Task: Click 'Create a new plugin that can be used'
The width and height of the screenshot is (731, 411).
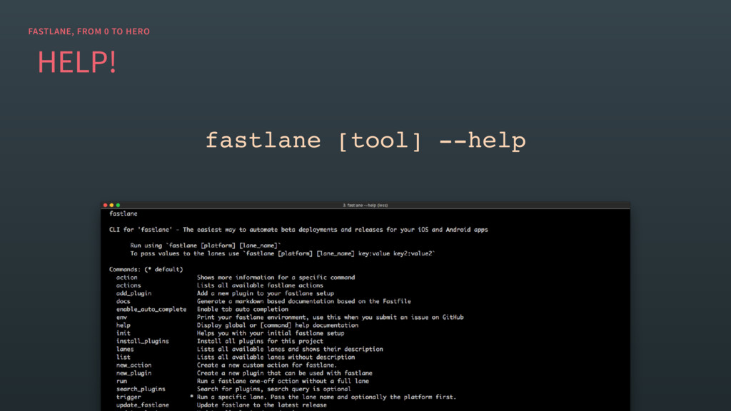Action: tap(284, 373)
